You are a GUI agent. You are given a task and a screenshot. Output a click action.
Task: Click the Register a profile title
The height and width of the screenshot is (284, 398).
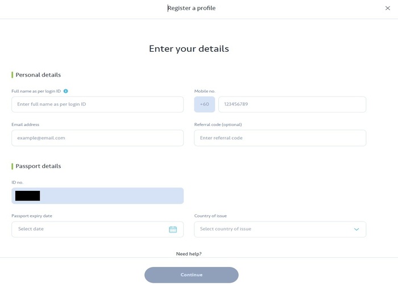click(192, 9)
